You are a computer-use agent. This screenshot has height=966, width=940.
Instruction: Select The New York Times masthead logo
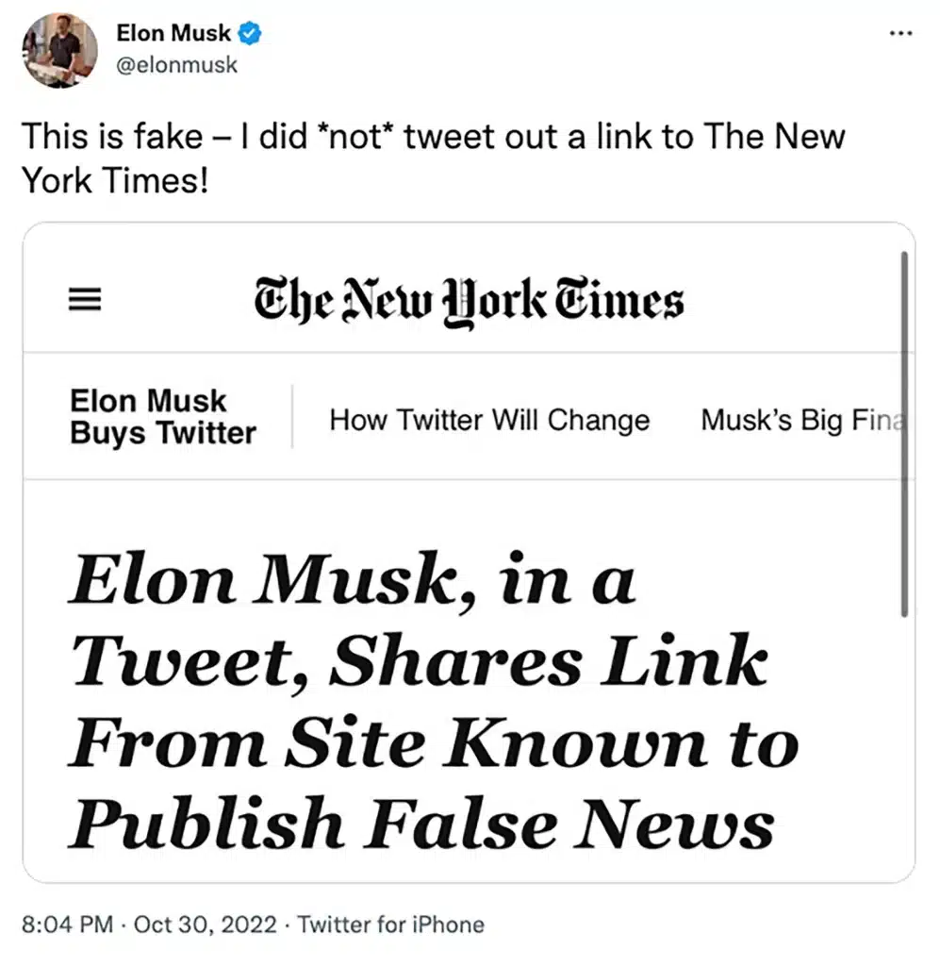[469, 300]
